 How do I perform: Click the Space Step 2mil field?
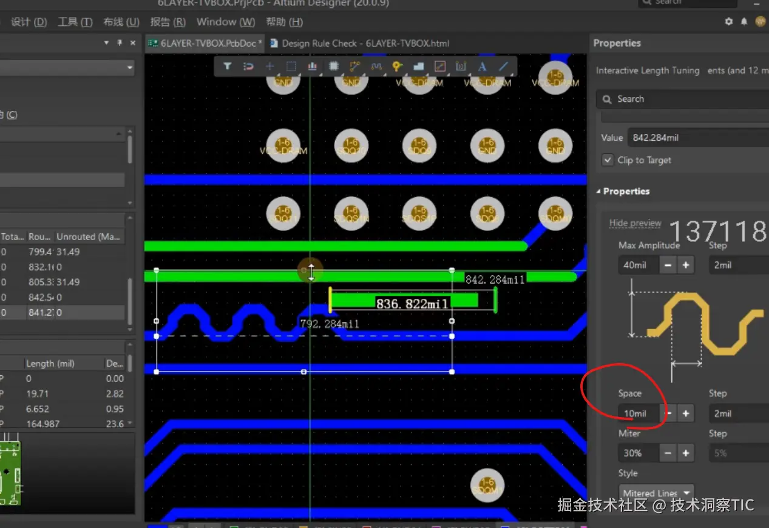tap(739, 413)
